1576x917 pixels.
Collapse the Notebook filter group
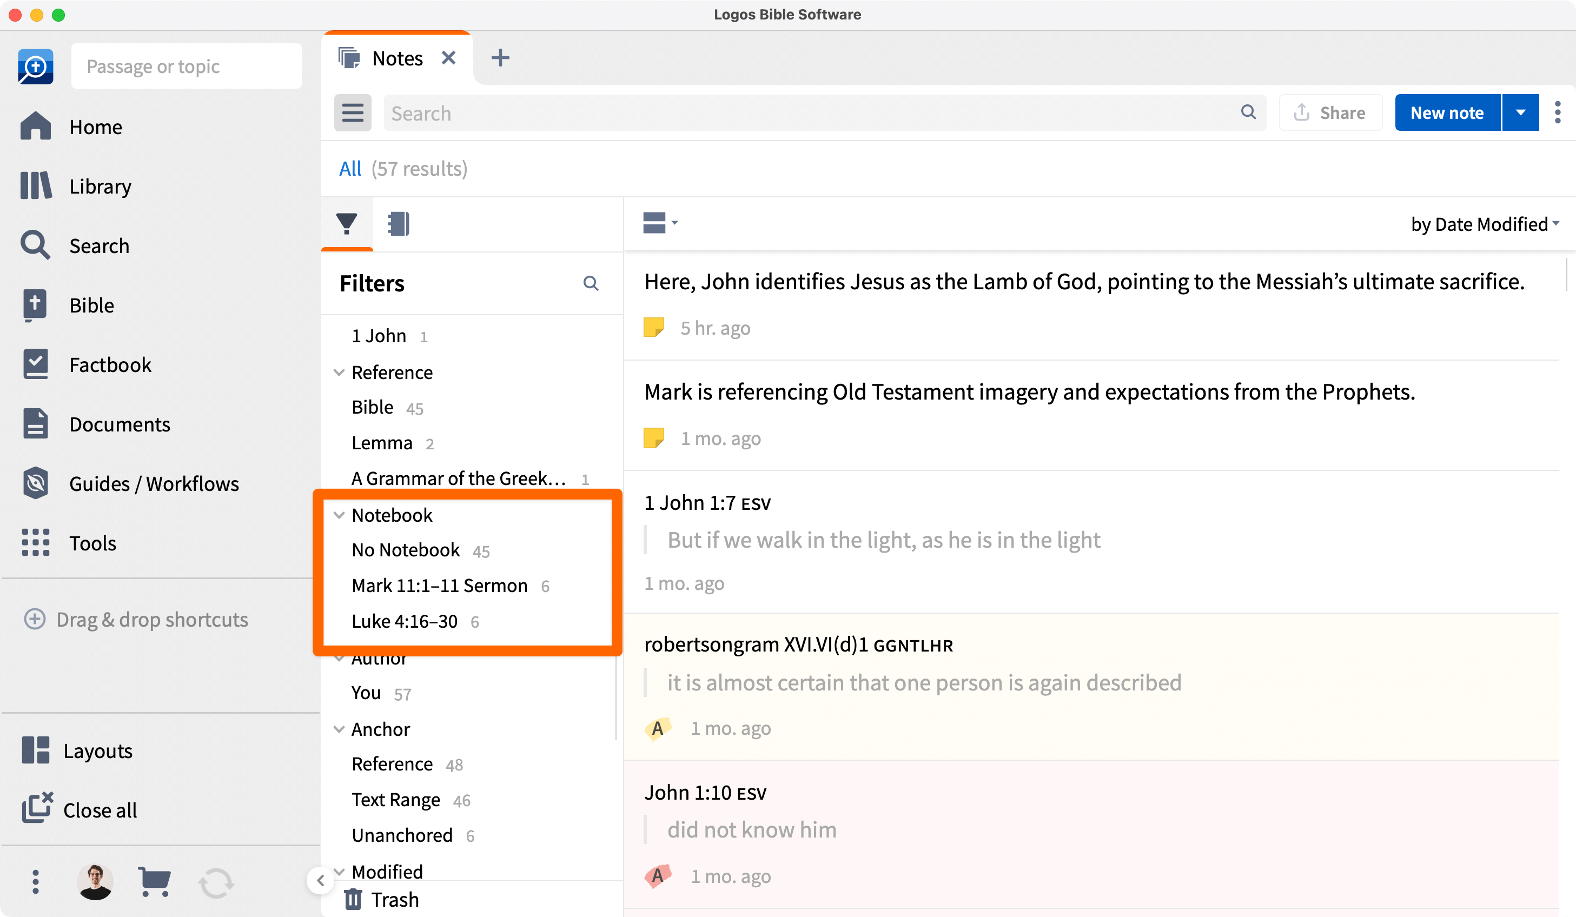[x=339, y=514]
